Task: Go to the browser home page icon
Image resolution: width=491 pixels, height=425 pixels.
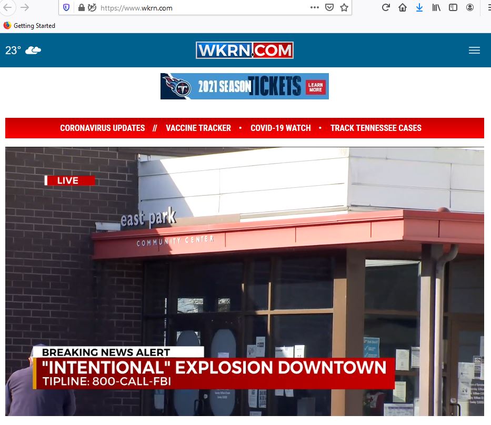Action: pyautogui.click(x=403, y=8)
